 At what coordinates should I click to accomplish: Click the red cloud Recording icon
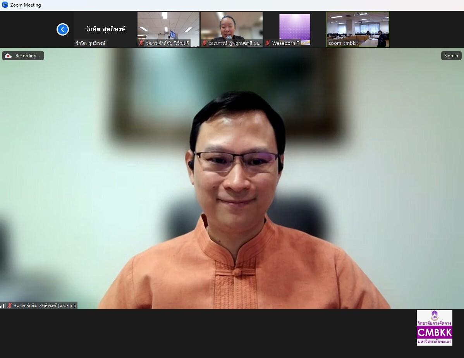click(8, 56)
